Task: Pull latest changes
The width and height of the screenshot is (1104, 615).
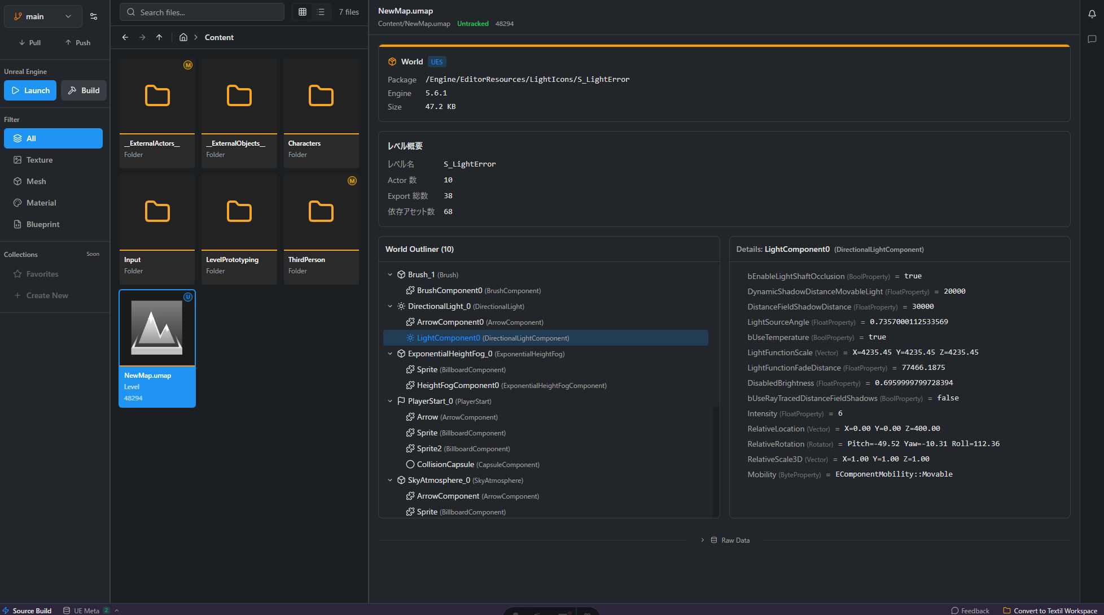Action: [29, 42]
